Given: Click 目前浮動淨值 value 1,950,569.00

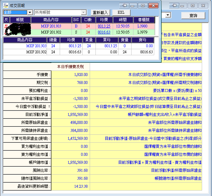Looking at the screenshot, I should point(78,115).
